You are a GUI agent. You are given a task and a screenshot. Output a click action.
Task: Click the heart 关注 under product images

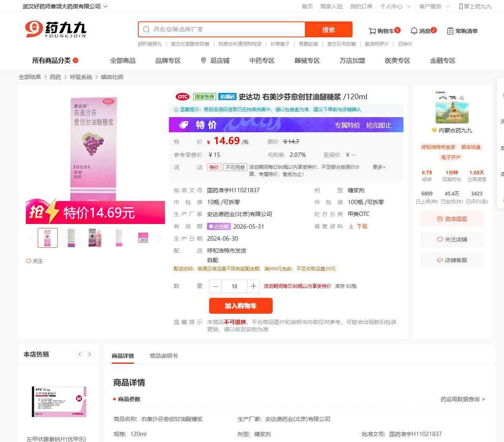[34, 261]
